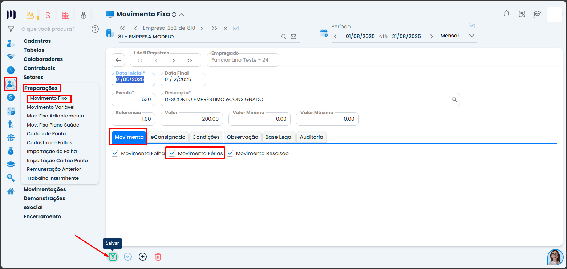Expand the Movimentações menu section
567x269 pixels.
click(x=45, y=189)
